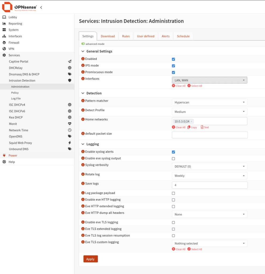Image resolution: width=265 pixels, height=274 pixels.
Task: Click the default packet size field
Action: [210, 135]
